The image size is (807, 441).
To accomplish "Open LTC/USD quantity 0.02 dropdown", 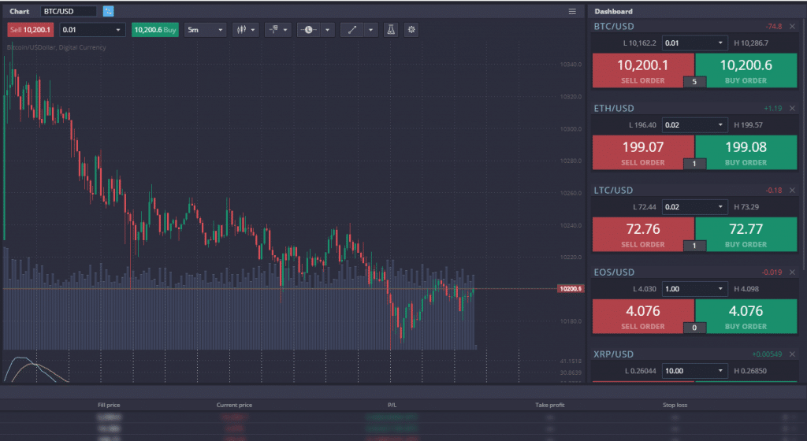I will click(694, 207).
